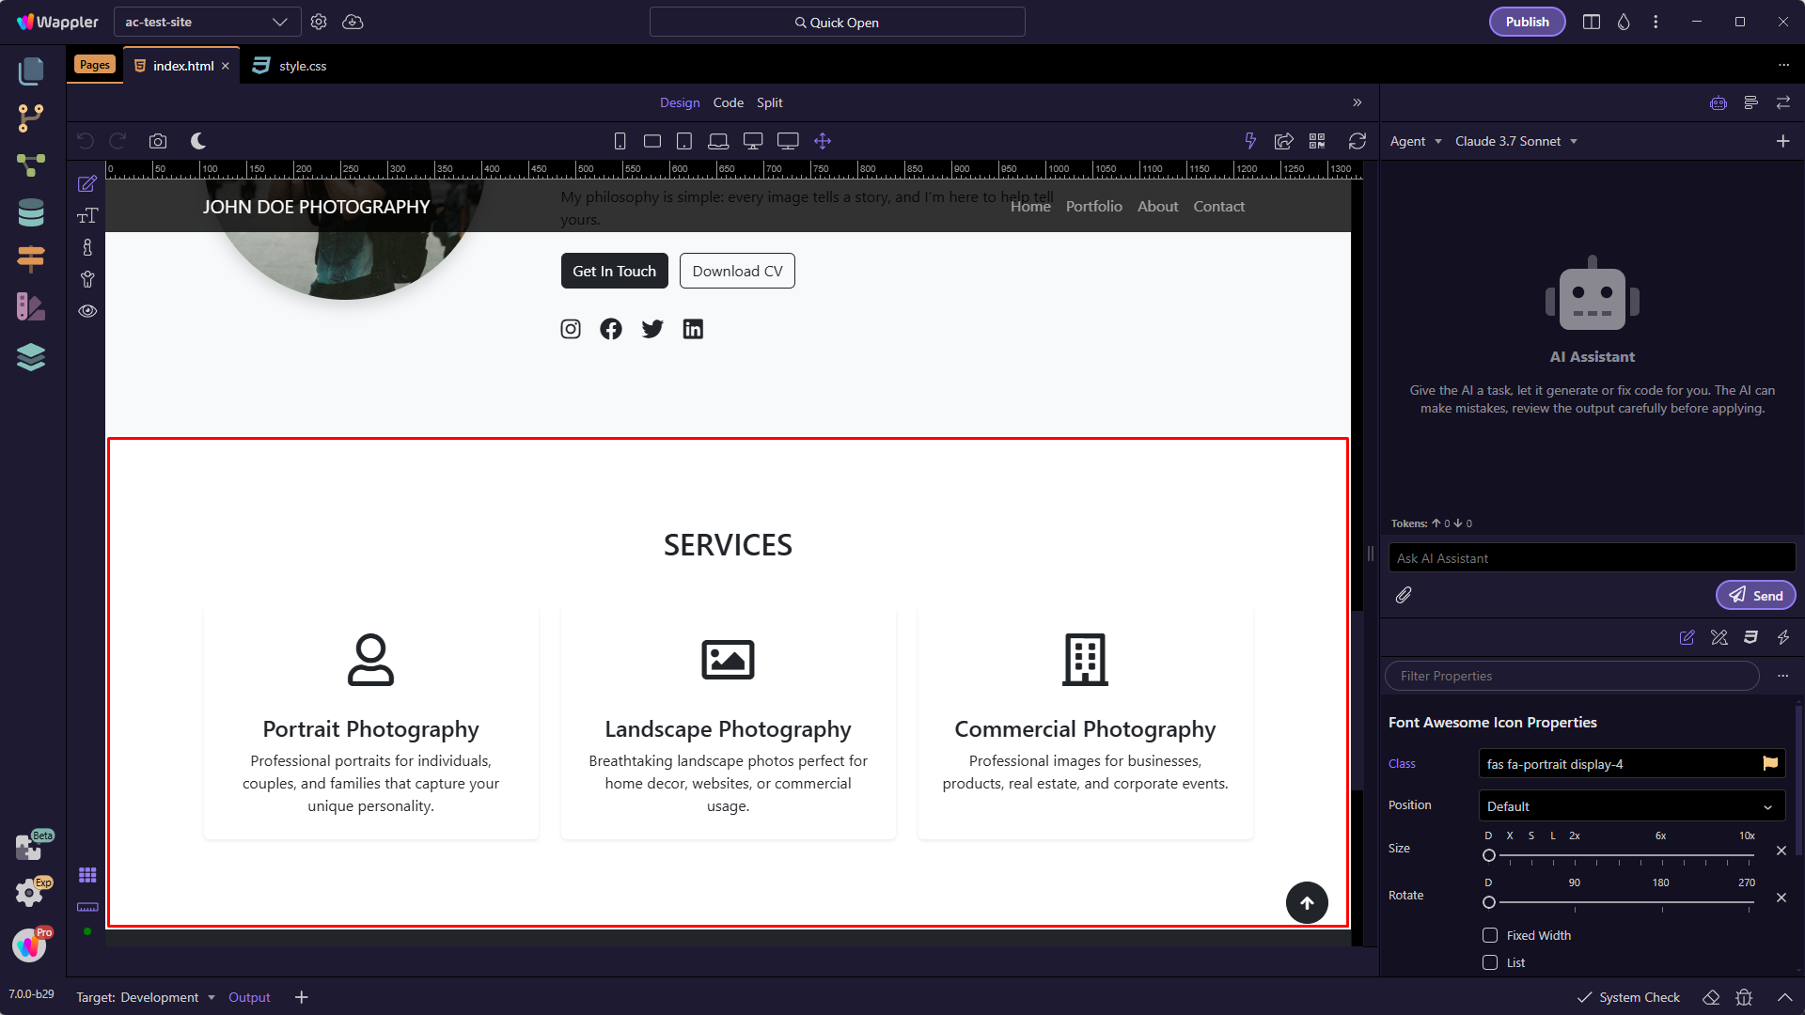Screen dimensions: 1805x1015
Task: Open the Database Manager sidebar icon
Action: pyautogui.click(x=31, y=212)
